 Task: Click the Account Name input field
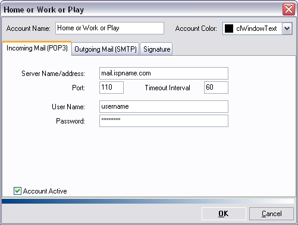click(x=109, y=28)
